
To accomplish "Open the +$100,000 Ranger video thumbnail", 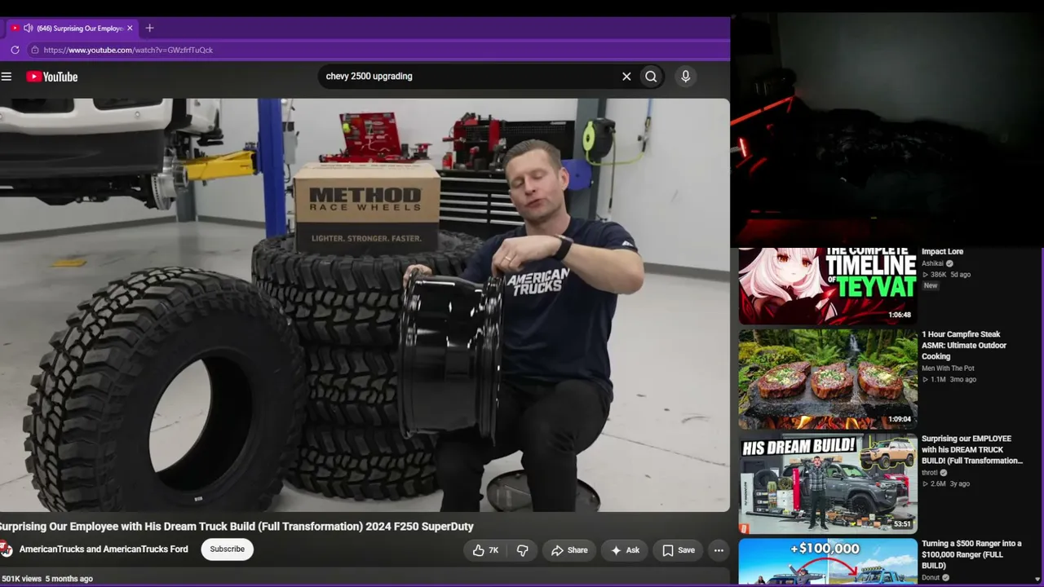I will coord(828,562).
